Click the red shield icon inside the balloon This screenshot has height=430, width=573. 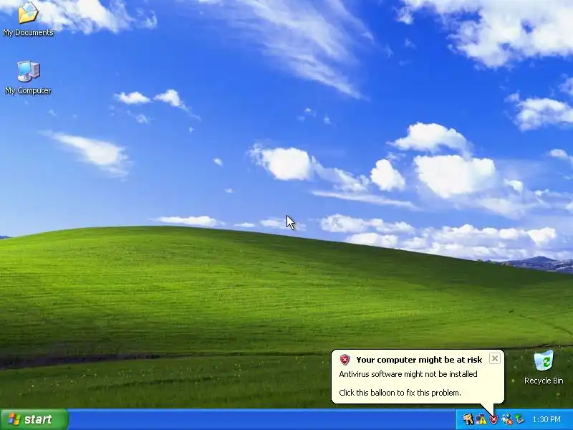click(x=345, y=360)
